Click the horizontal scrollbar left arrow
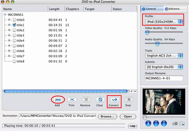This screenshot has height=131, width=189. coord(131,91)
